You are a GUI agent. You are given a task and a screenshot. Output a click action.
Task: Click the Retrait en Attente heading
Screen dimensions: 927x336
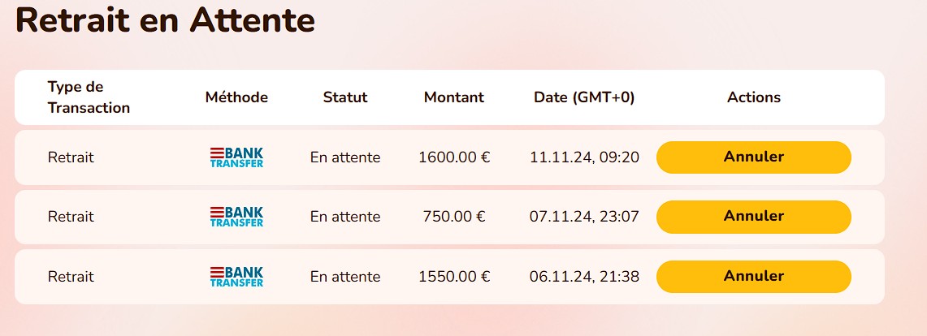[165, 20]
